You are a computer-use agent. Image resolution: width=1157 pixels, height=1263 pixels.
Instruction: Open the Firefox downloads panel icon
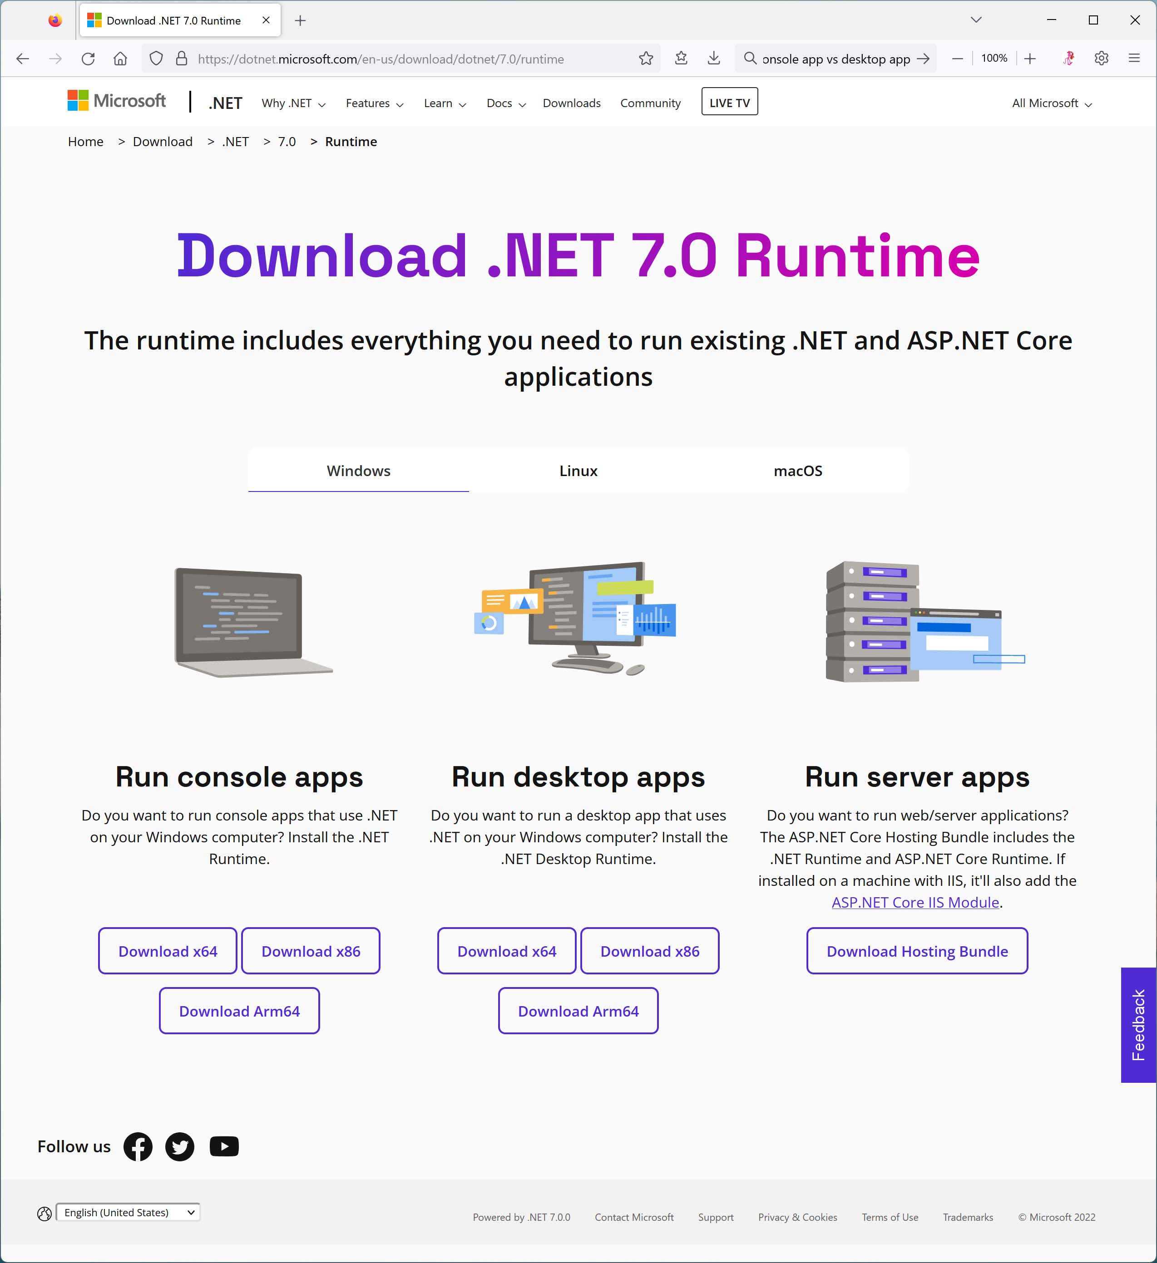click(713, 59)
